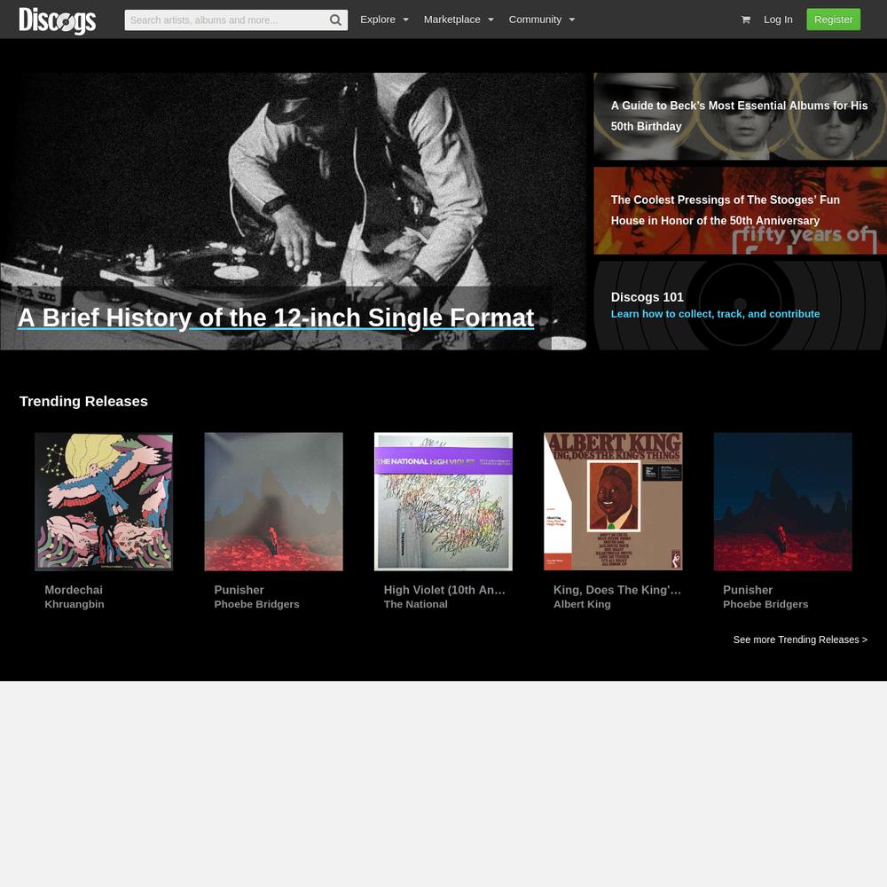Focus the search artists and albums field
887x887 pixels.
point(226,20)
